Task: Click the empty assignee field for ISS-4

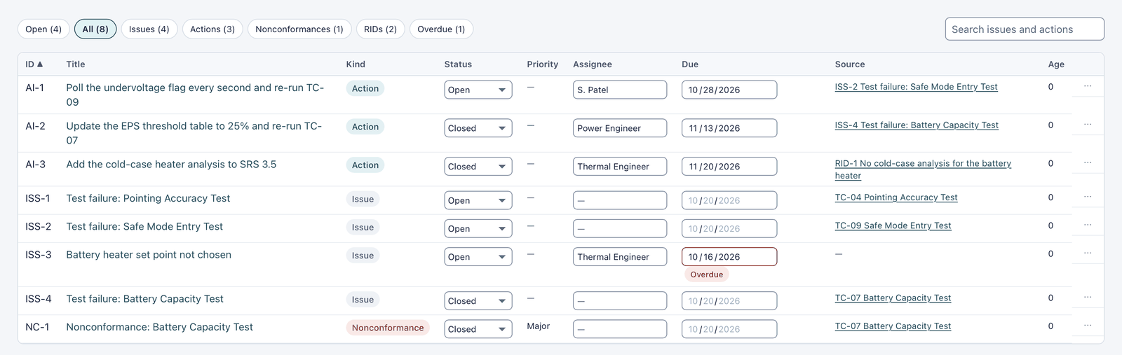Action: click(620, 301)
